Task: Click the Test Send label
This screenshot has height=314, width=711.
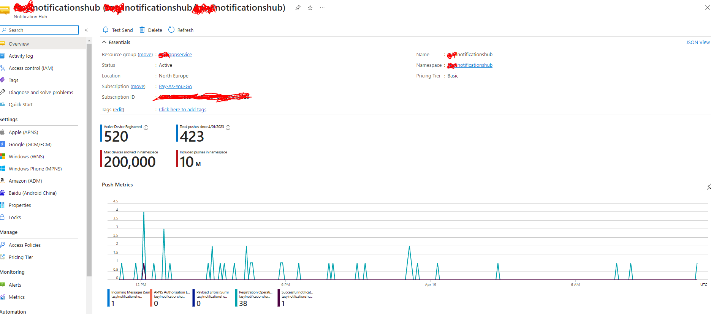Action: (x=122, y=30)
